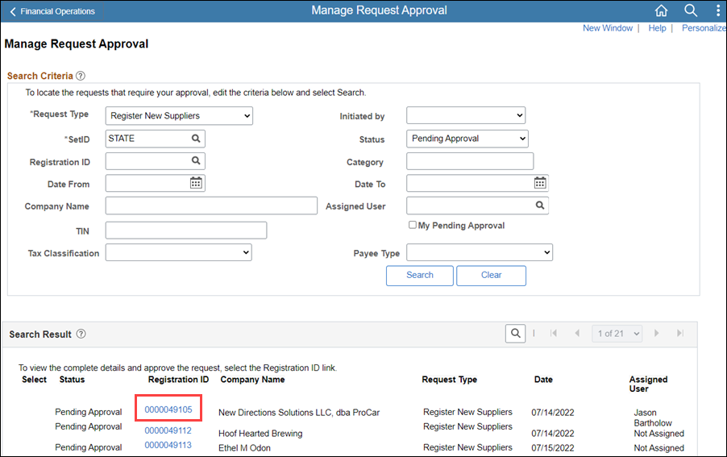Open the Date From calendar picker
Viewport: 727px width, 457px height.
pyautogui.click(x=196, y=183)
